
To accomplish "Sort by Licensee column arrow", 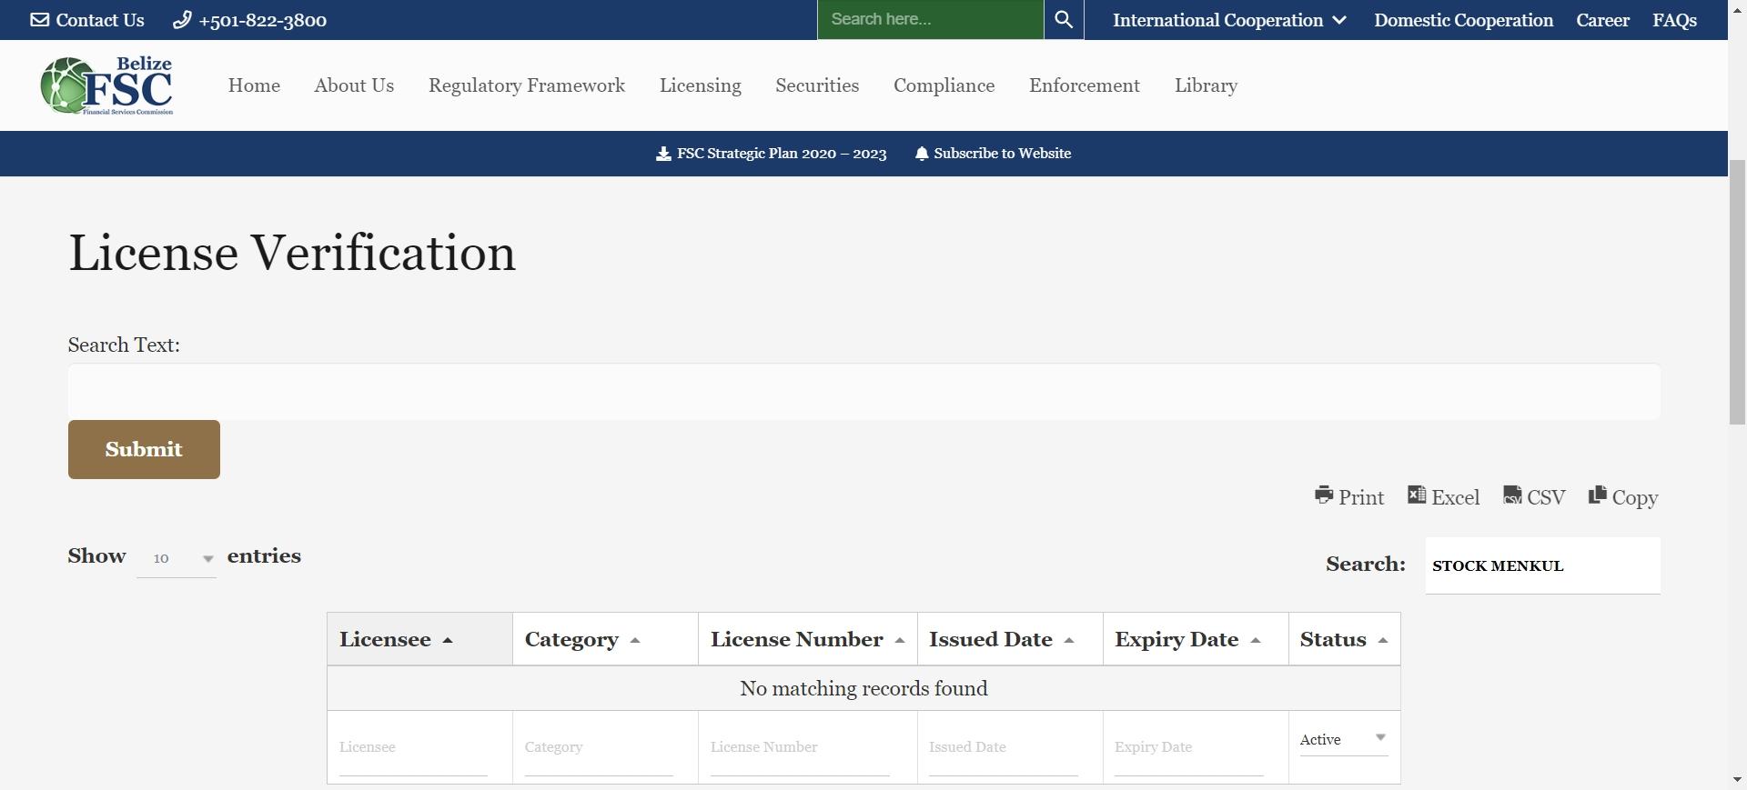I will click(448, 640).
